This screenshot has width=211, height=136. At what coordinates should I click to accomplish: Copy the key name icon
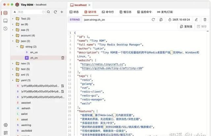(161, 20)
